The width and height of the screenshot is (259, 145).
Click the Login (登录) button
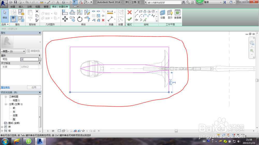click(206, 2)
